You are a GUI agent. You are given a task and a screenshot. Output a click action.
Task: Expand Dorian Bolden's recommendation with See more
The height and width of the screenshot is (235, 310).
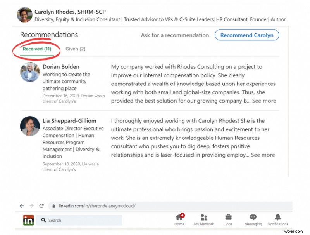point(265,101)
